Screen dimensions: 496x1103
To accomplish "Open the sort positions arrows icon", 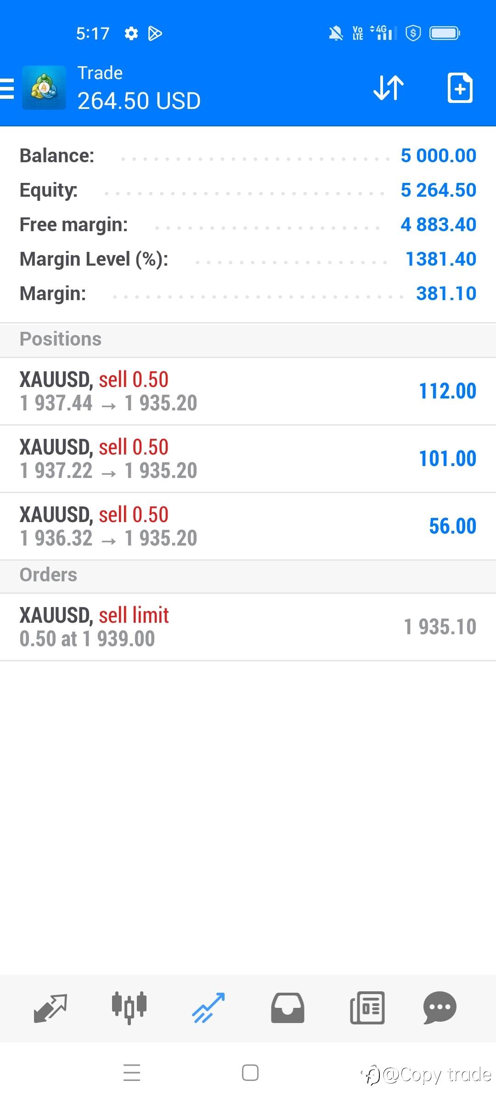I will pos(389,87).
